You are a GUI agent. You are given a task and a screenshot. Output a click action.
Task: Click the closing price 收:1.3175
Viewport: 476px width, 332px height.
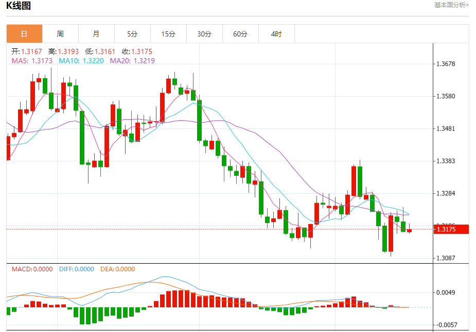(137, 51)
